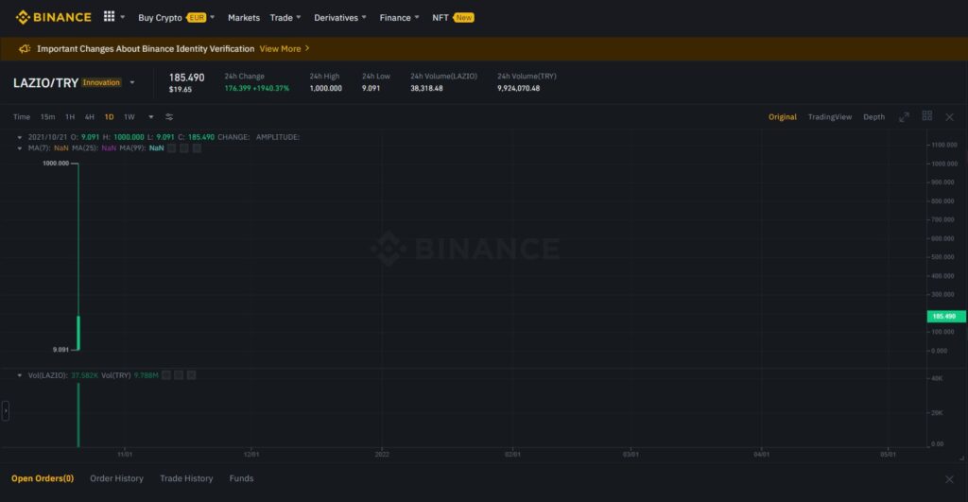Image resolution: width=968 pixels, height=502 pixels.
Task: Close the chart panel with X icon
Action: click(949, 116)
